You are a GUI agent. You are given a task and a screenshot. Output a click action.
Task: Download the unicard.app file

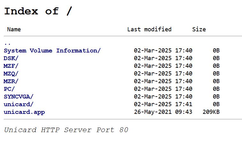(x=24, y=112)
